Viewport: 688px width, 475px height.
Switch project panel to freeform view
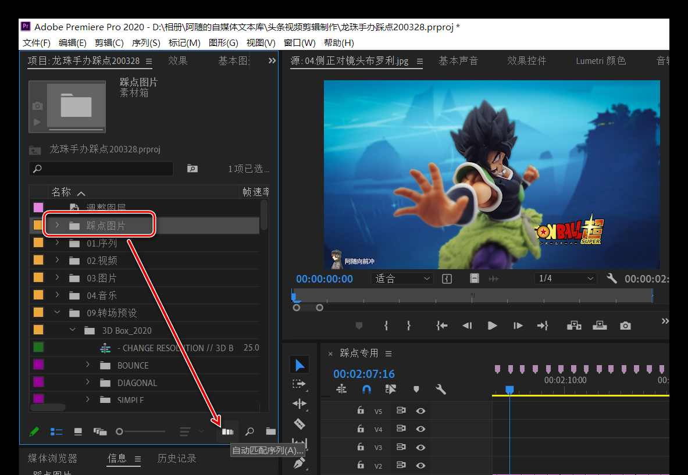pos(100,431)
